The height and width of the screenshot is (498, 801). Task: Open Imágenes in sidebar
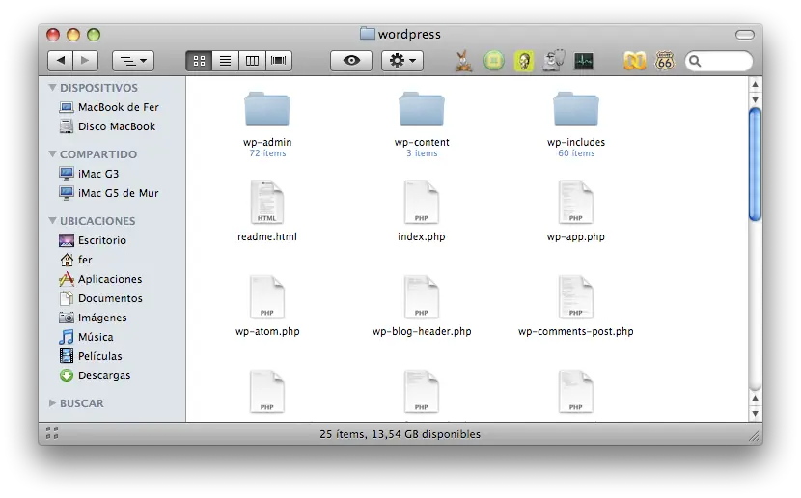click(x=93, y=318)
